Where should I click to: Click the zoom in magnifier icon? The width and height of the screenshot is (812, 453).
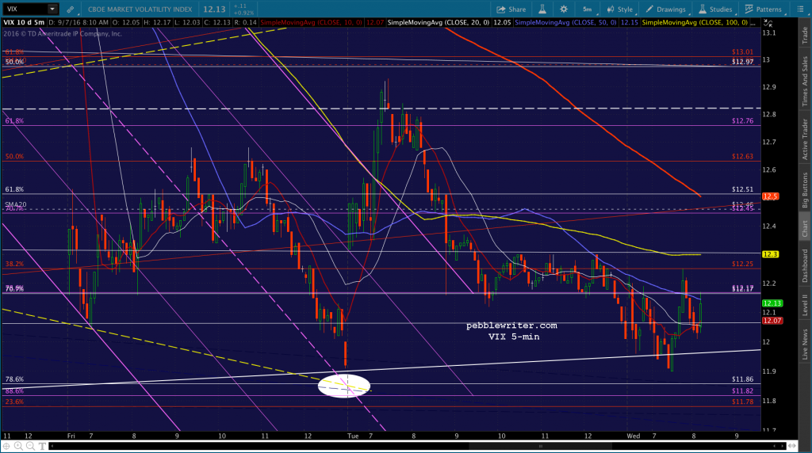[18, 446]
